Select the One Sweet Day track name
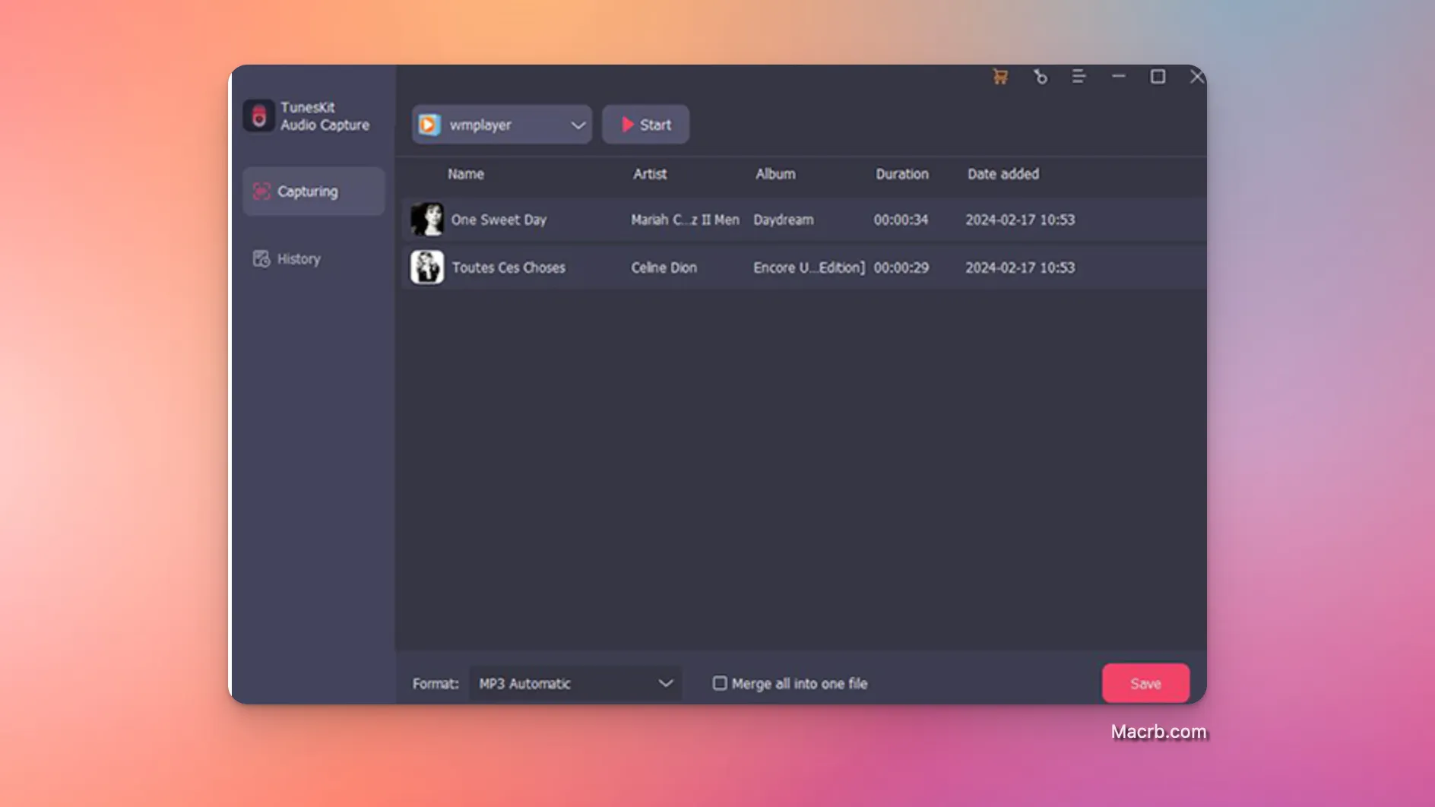Viewport: 1435px width, 807px height. (499, 220)
